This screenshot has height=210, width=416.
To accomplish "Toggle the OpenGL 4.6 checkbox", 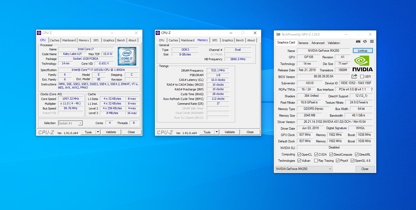I will pyautogui.click(x=352, y=161).
